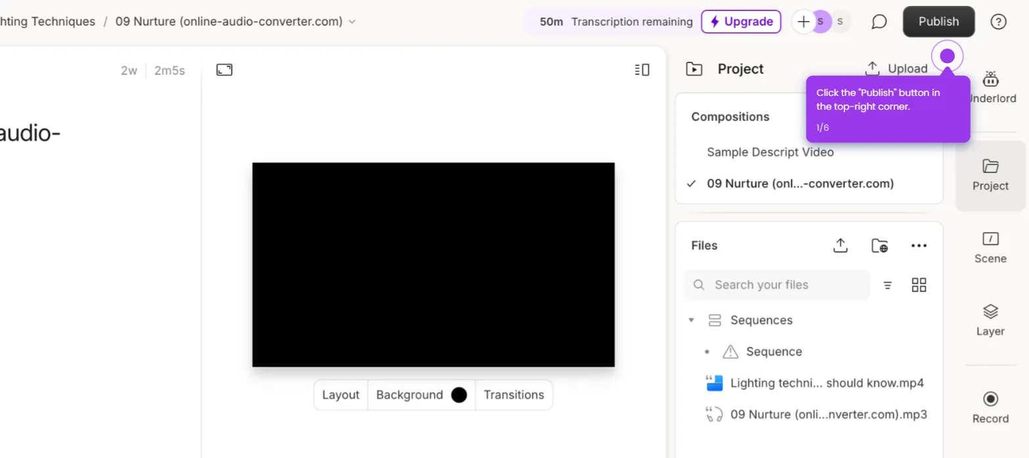Click the black video canvas preview
The width and height of the screenshot is (1029, 458).
(434, 265)
